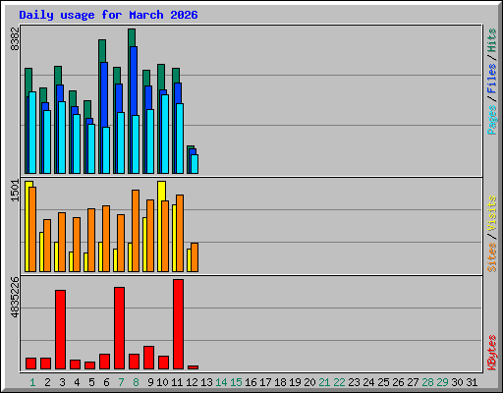Click day 16 on the x-axis

(x=251, y=382)
